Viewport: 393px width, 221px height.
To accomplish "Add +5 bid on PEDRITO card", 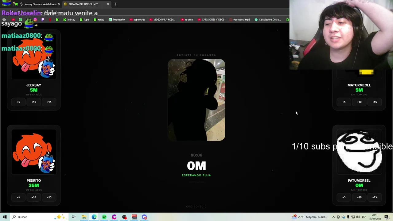I will [18, 197].
